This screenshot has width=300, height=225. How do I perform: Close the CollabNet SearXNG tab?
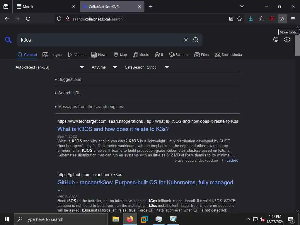(x=139, y=6)
